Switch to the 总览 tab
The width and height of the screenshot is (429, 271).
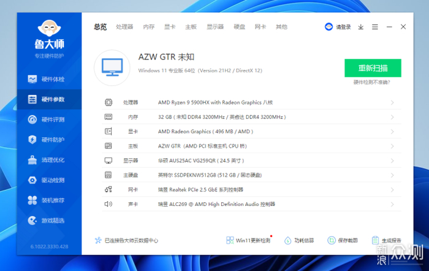pyautogui.click(x=101, y=27)
